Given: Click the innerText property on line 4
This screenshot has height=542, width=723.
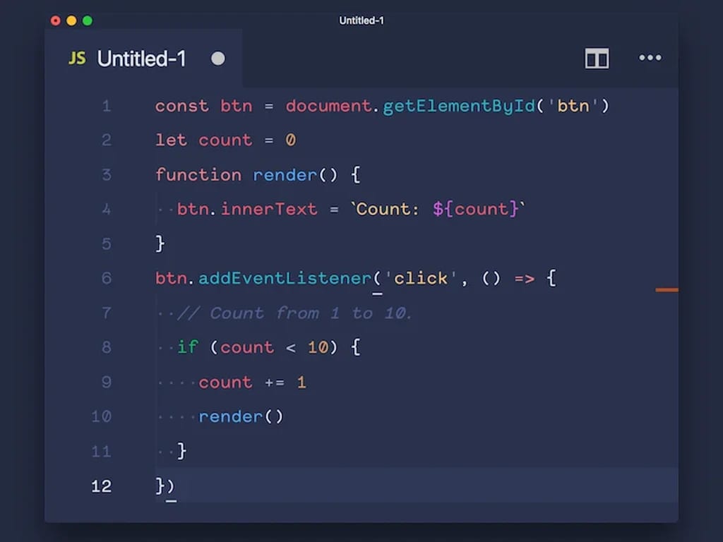Looking at the screenshot, I should (x=269, y=209).
